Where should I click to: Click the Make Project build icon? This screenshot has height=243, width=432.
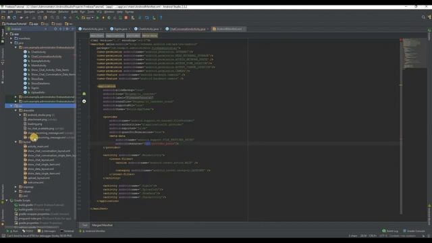[78, 18]
